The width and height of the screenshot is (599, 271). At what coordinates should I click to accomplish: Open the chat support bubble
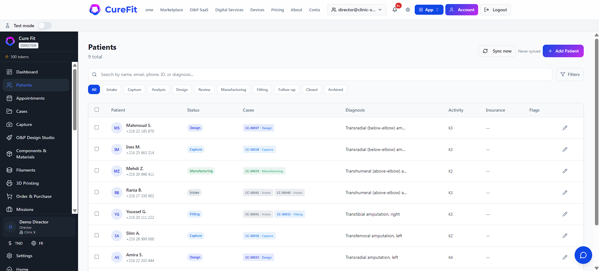[583, 255]
